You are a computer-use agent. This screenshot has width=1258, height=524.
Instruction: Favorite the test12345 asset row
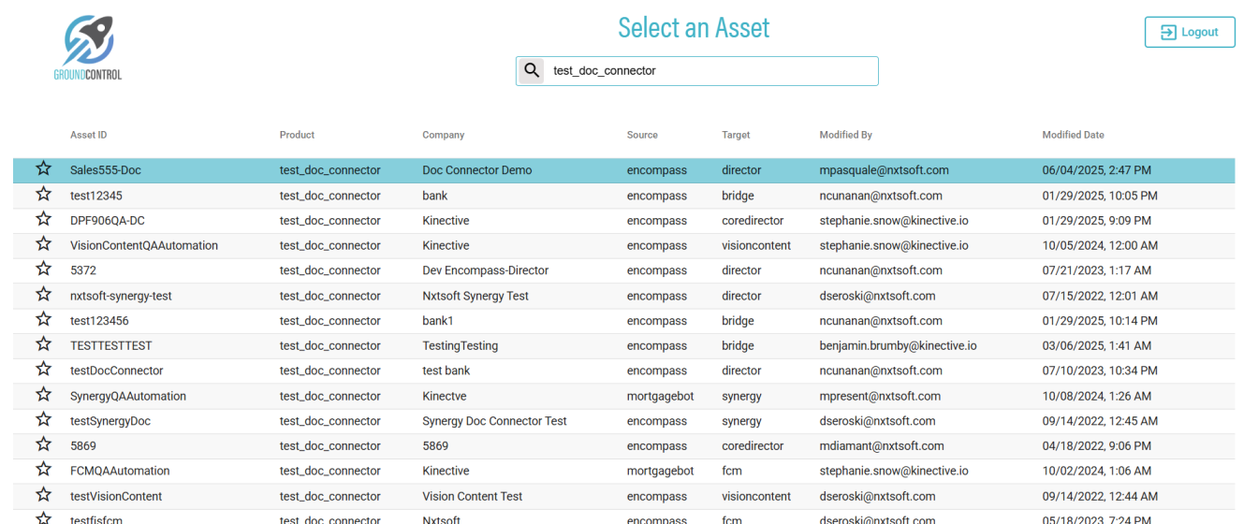coord(43,195)
